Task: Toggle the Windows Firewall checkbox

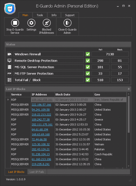Action: pyautogui.click(x=88, y=54)
